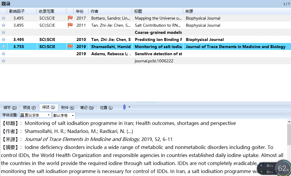Select the 'journal.pcbi.1006222' row
Screen dimensions: 291x176
coord(145,61)
